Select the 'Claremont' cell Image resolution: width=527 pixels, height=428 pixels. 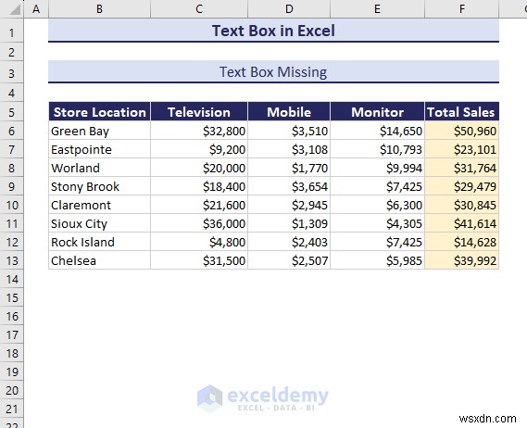coord(99,205)
